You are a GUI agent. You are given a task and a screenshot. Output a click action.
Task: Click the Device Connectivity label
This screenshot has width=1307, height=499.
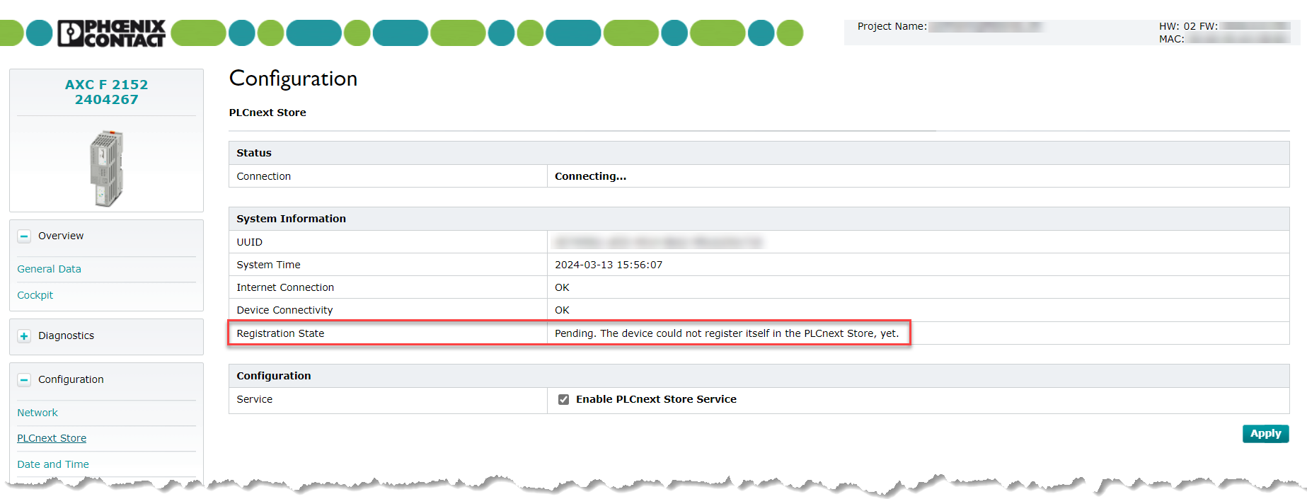(284, 310)
